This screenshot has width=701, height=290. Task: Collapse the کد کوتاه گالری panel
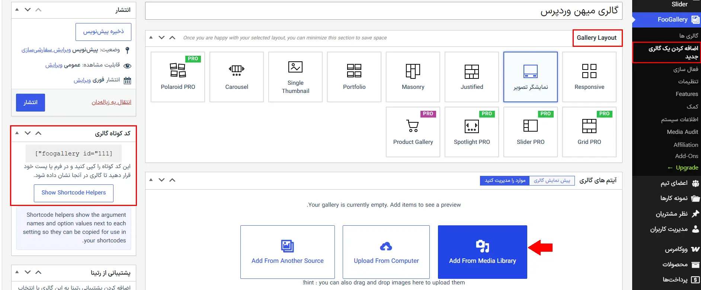(17, 133)
